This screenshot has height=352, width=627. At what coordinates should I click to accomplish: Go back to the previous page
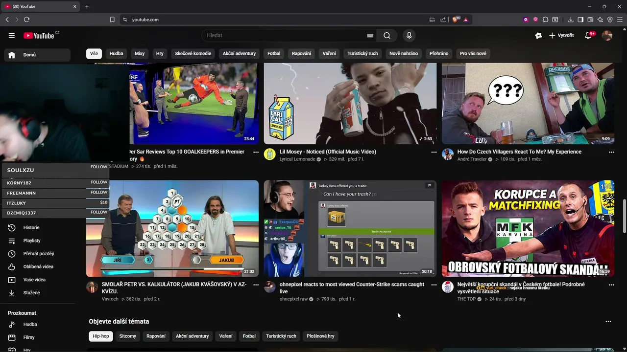(7, 20)
